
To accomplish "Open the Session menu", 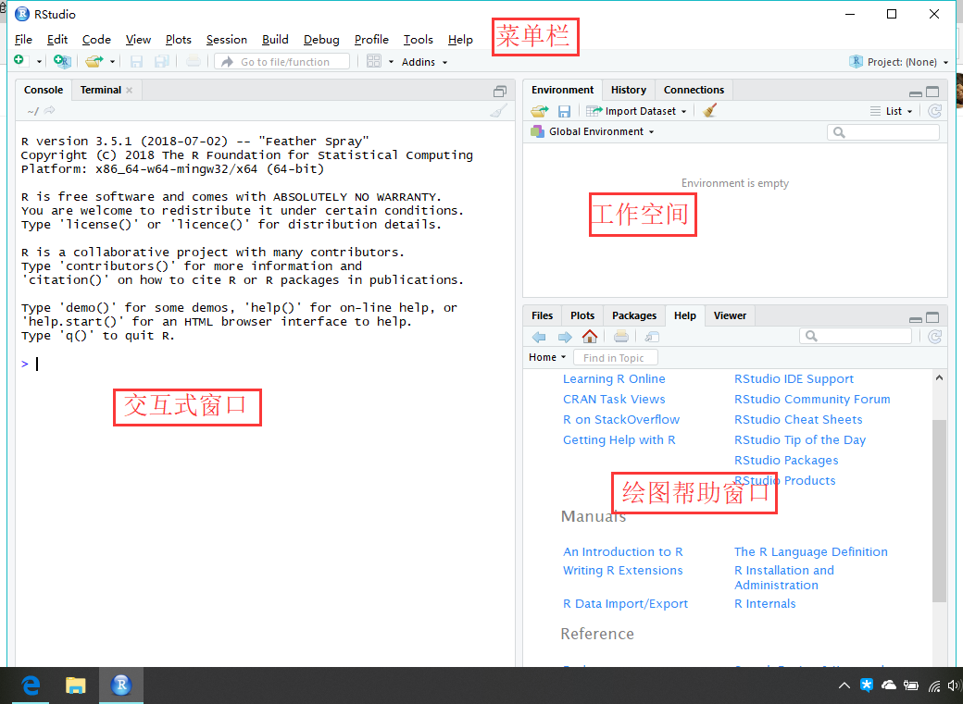I will tap(227, 39).
